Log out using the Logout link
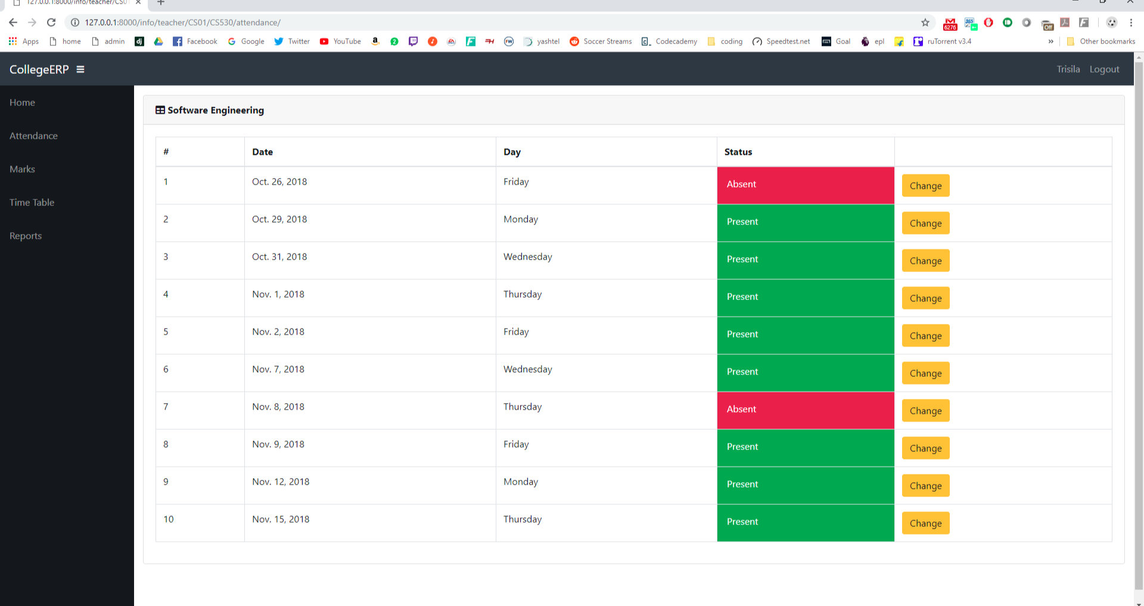The width and height of the screenshot is (1144, 606). (x=1104, y=69)
